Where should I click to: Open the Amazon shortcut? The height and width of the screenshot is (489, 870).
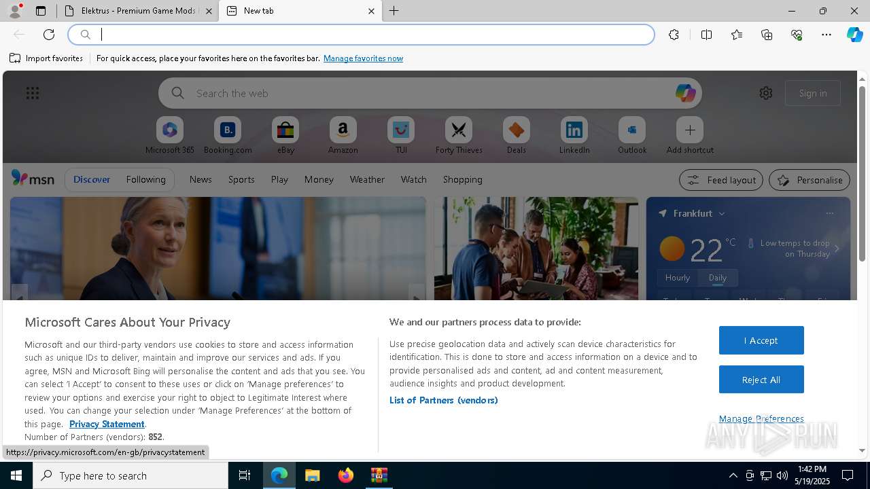[x=343, y=135]
